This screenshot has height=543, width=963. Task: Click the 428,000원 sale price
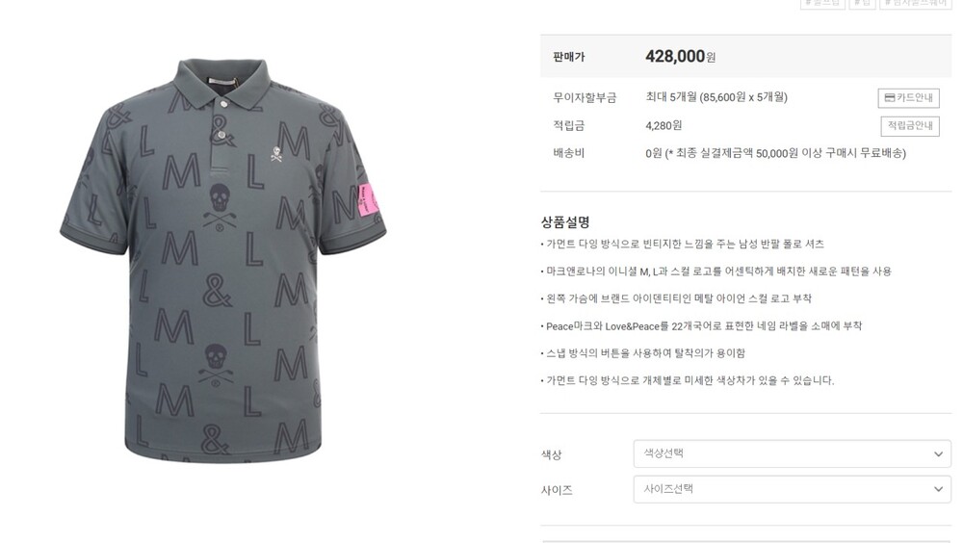point(680,57)
